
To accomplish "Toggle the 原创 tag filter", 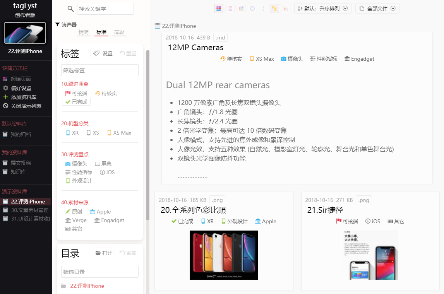I will 74,212.
